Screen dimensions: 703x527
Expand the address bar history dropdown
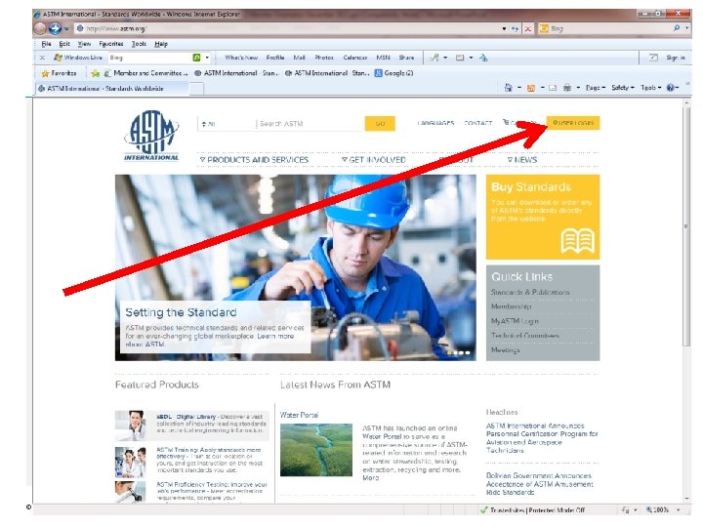click(504, 28)
